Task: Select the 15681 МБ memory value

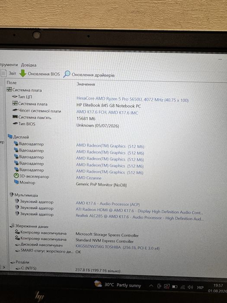Action: [86, 119]
